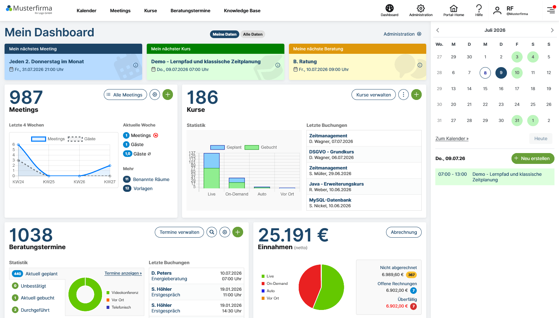The width and height of the screenshot is (559, 318).
Task: Click the red 7 badge for Überfällig
Action: [413, 306]
